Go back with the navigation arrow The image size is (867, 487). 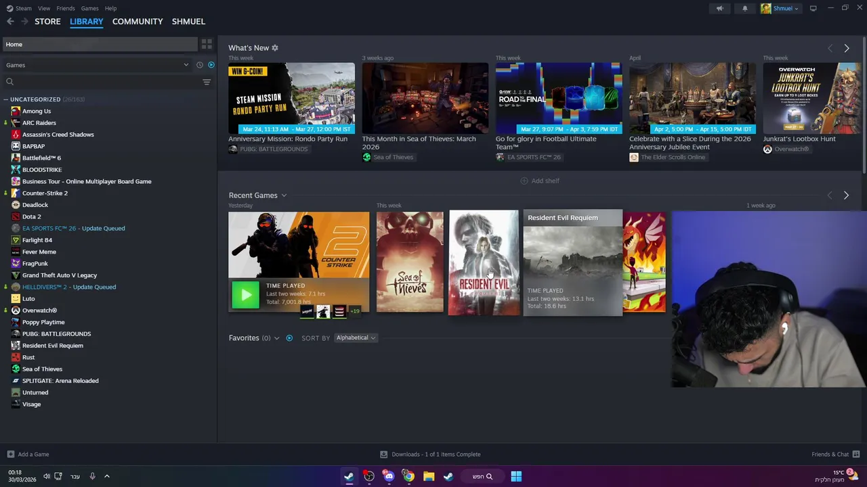(x=10, y=22)
